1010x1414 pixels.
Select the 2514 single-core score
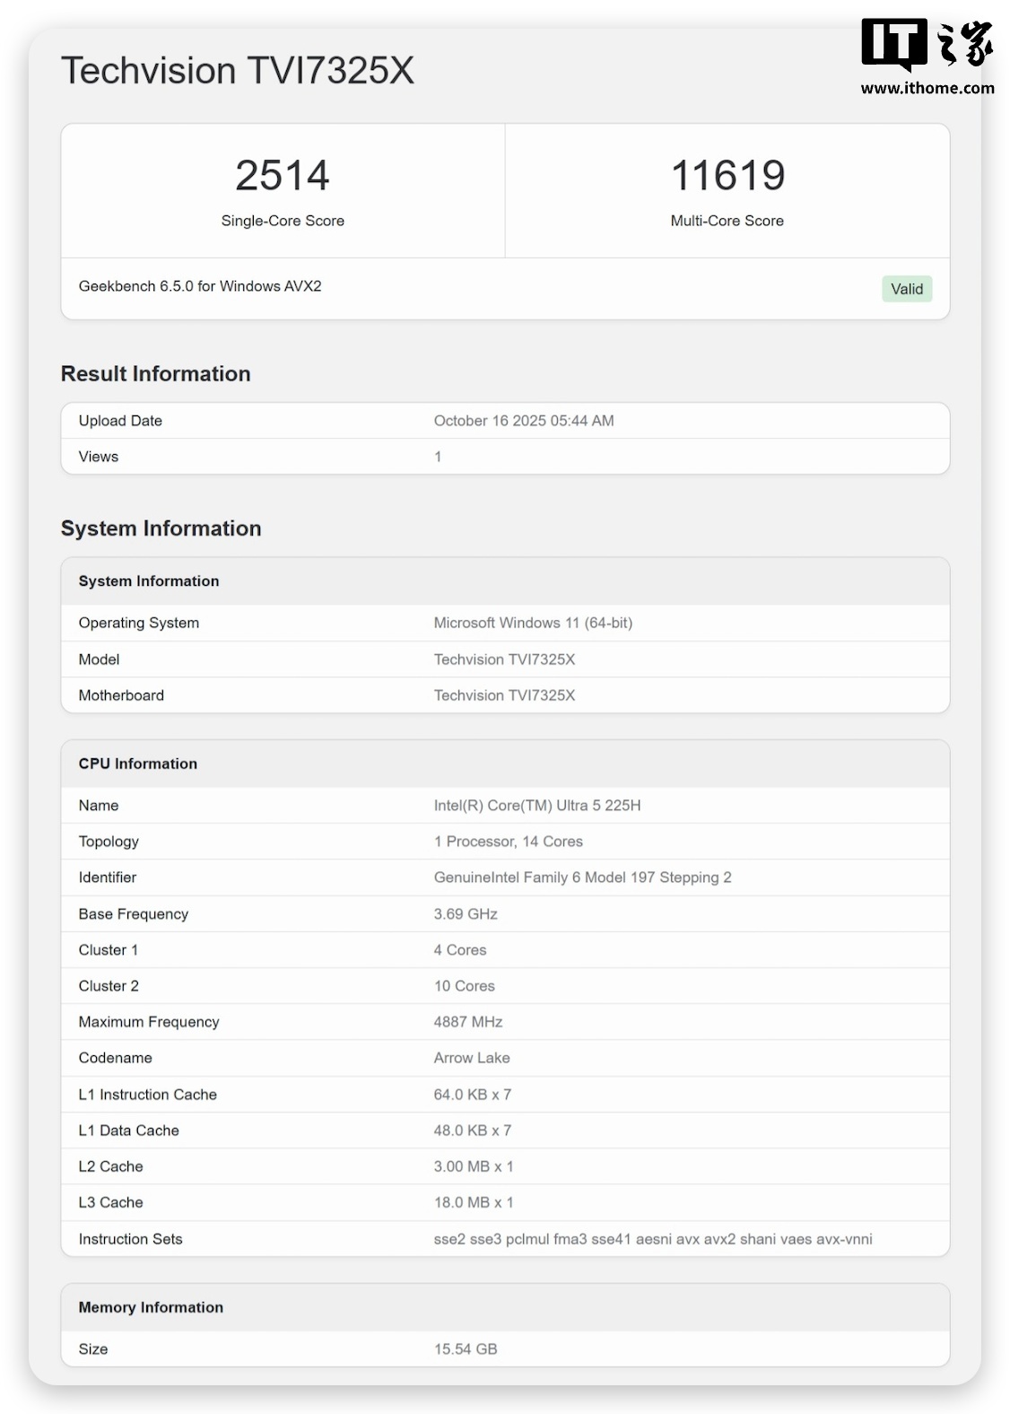click(x=283, y=176)
